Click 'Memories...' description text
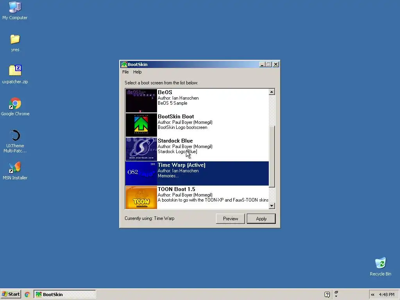Image resolution: width=400 pixels, height=300 pixels. point(168,176)
